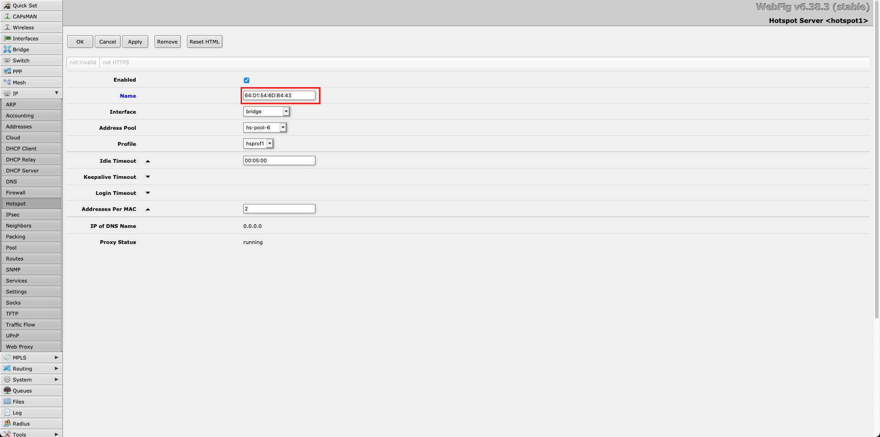This screenshot has width=880, height=437.
Task: Click the Reset HTML button
Action: pyautogui.click(x=204, y=42)
